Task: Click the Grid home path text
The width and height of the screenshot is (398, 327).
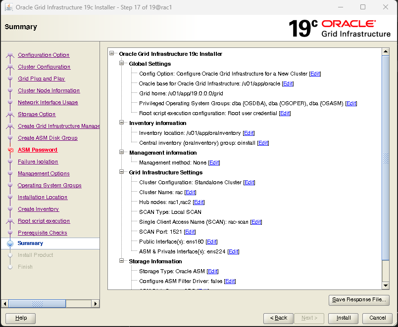Action: [x=181, y=93]
